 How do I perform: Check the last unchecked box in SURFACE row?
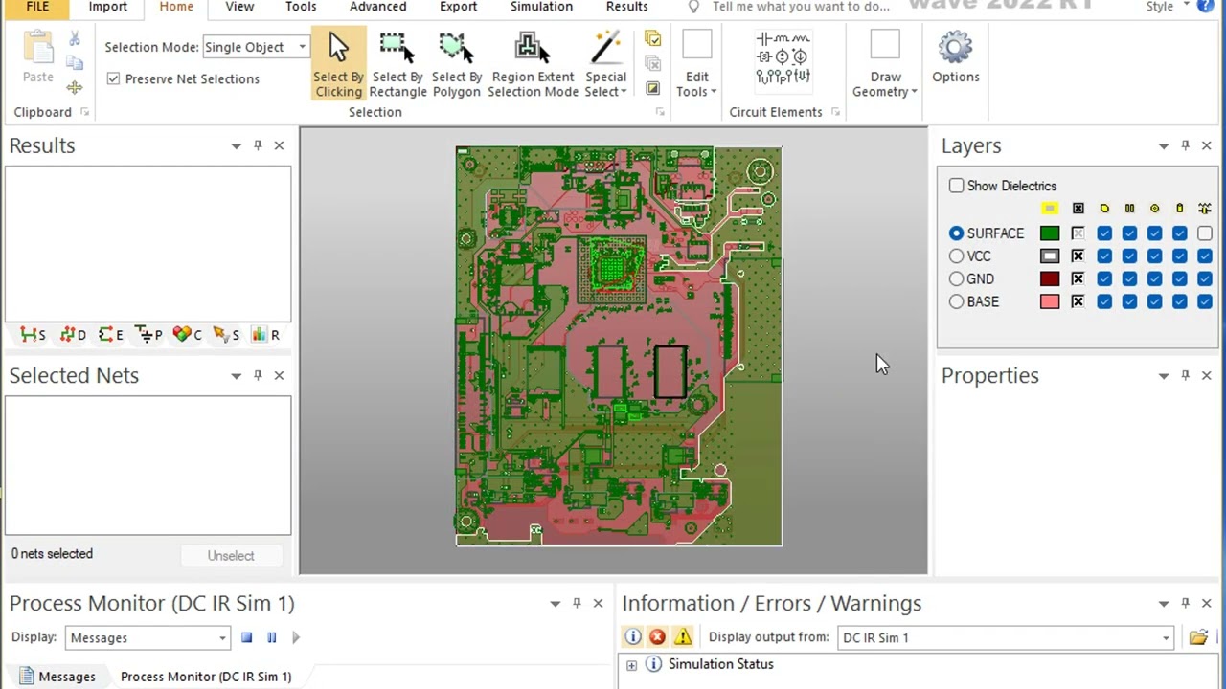pos(1204,233)
